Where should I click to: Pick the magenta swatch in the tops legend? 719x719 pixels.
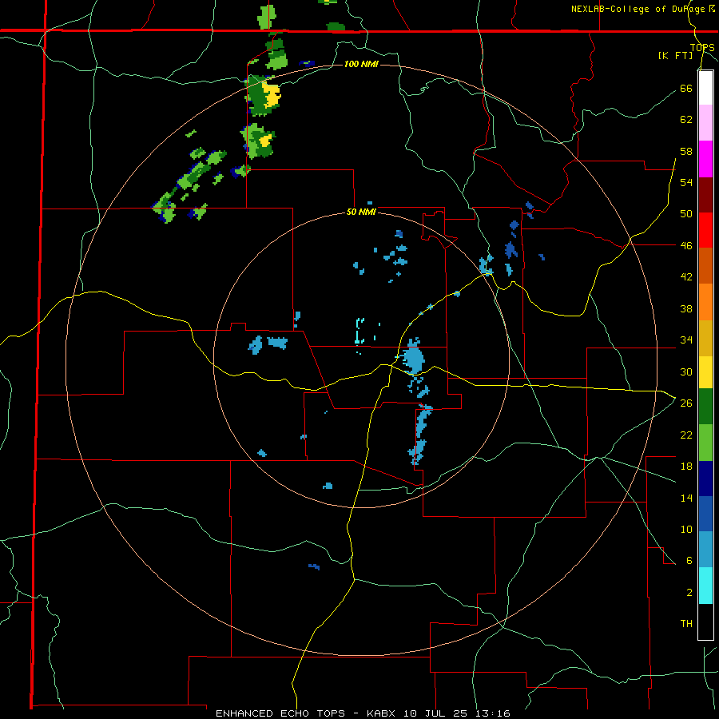(705, 159)
